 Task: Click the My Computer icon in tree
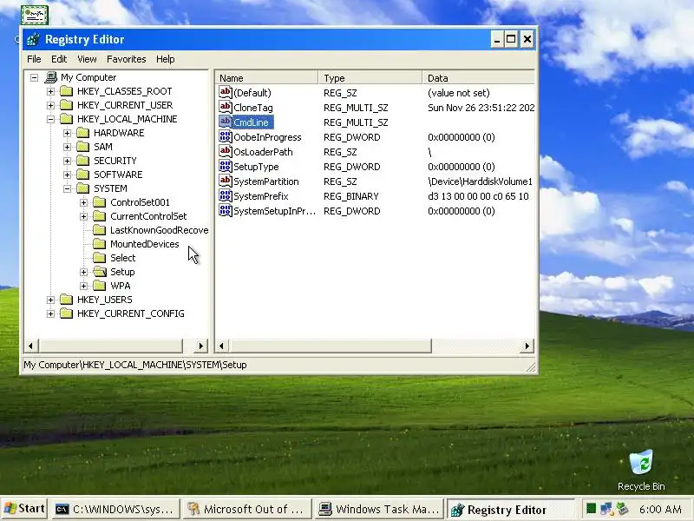click(51, 77)
